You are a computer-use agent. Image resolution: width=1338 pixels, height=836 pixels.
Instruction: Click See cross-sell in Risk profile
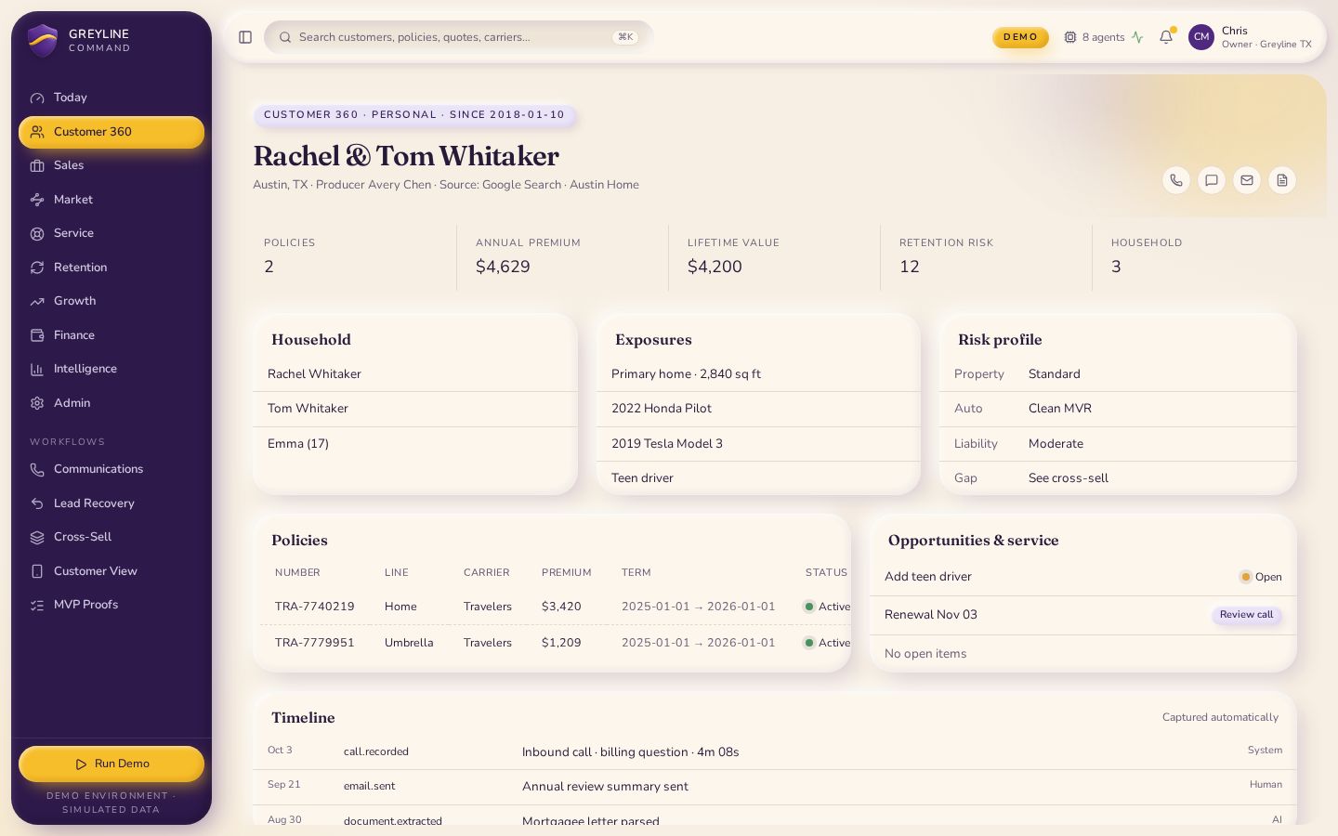tap(1069, 478)
